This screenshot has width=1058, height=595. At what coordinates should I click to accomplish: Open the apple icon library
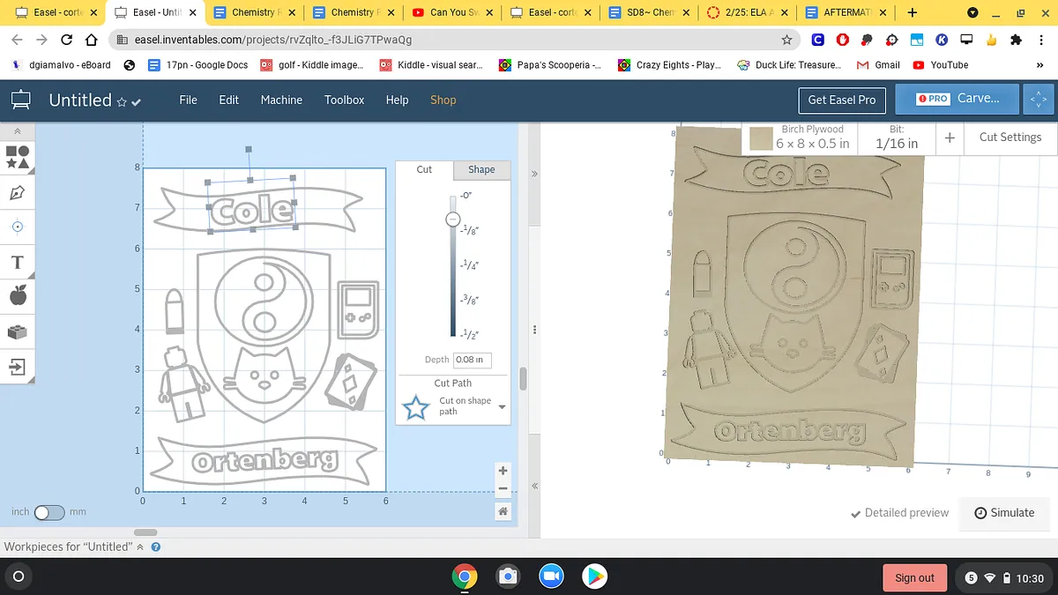[18, 296]
